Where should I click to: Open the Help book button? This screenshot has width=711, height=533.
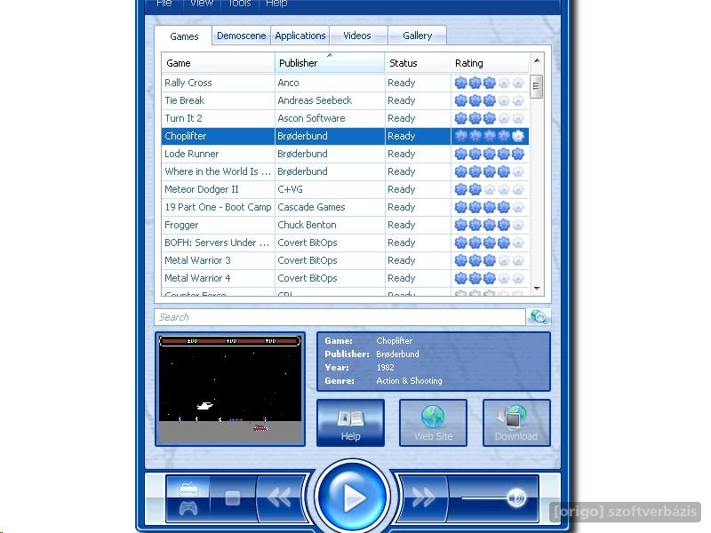[350, 423]
